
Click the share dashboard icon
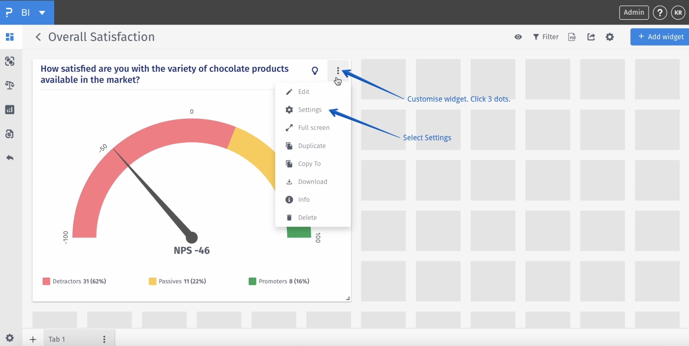(591, 37)
